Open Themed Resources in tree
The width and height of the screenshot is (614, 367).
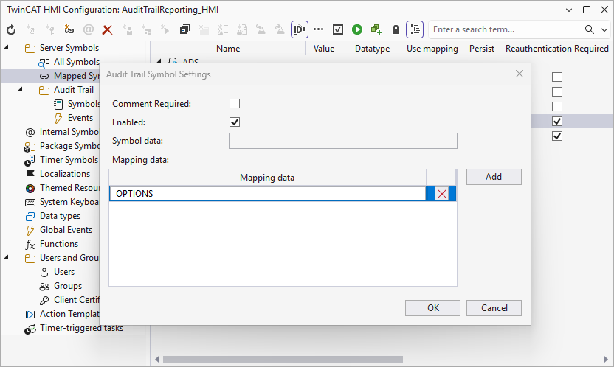(x=62, y=188)
